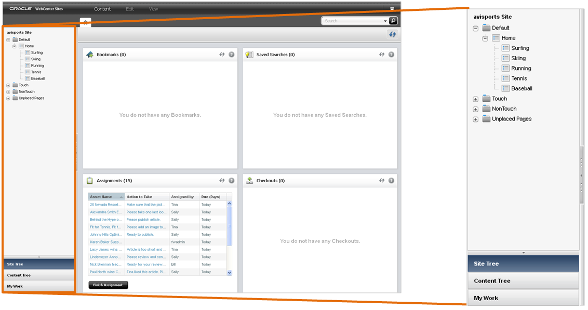Image resolution: width=588 pixels, height=310 pixels.
Task: Click the pane collapse arrow above the enlarged Site Tree
Action: pos(524,253)
